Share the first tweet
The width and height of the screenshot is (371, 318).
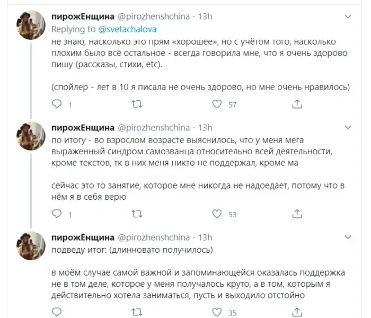coord(297,105)
